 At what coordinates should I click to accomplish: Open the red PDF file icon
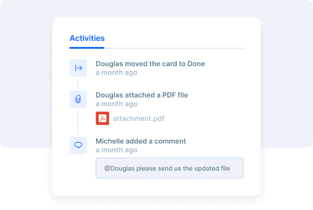click(x=103, y=118)
